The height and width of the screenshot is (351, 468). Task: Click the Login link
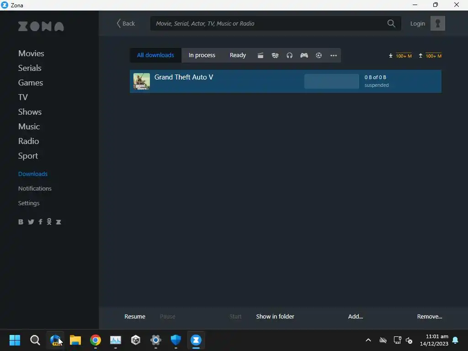418,23
